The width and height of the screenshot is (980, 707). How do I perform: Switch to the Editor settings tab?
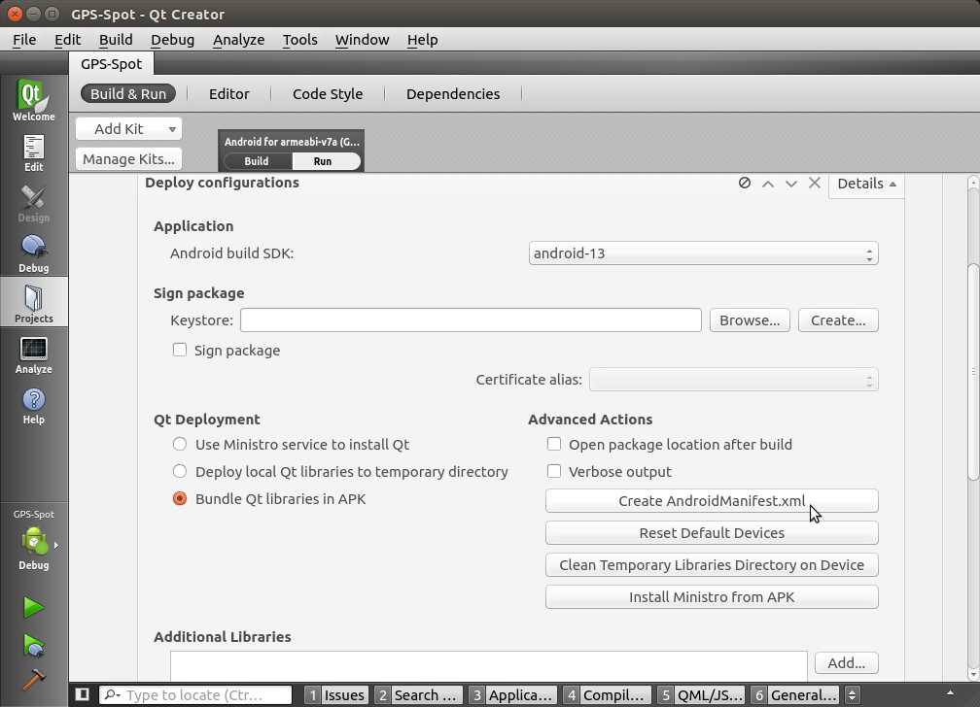coord(228,93)
